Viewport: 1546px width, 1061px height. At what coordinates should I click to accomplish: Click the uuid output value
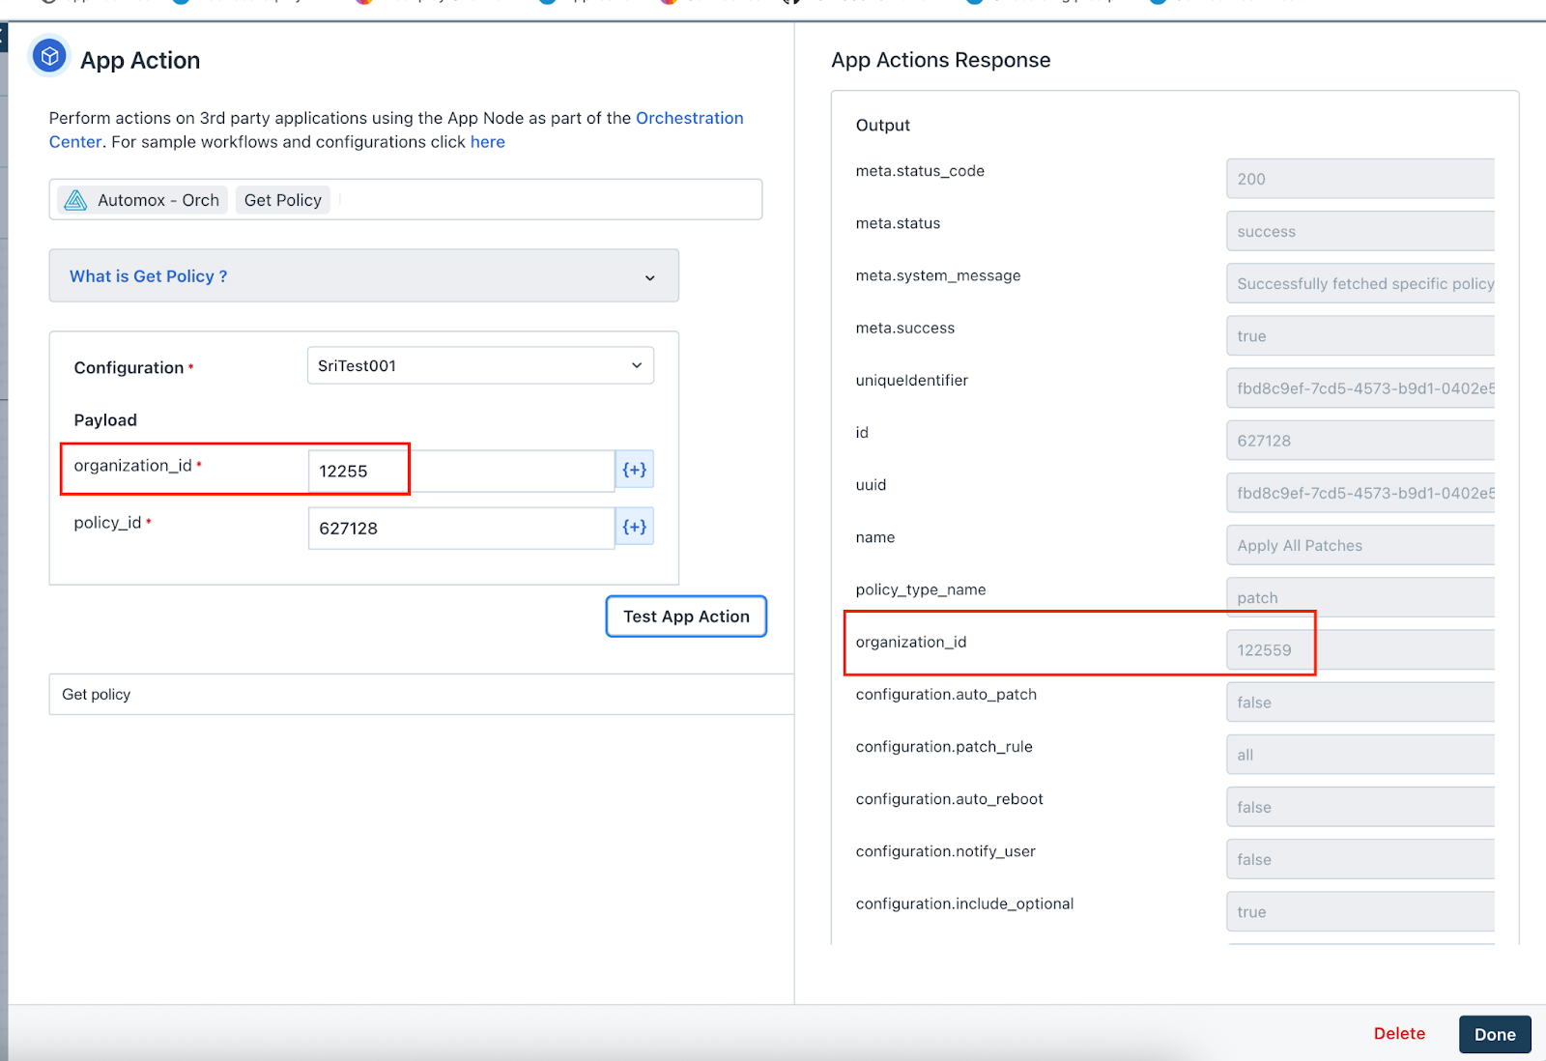[1360, 493]
